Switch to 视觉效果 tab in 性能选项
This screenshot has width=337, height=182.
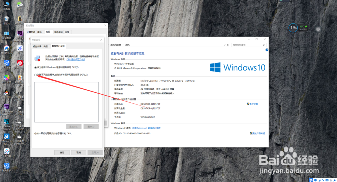[37, 46]
